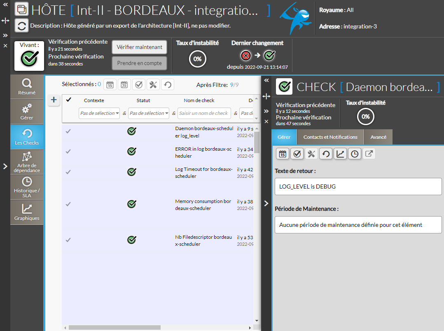Tick the Memory consumption bordeaux-scheduler row checkmark

click(x=68, y=204)
